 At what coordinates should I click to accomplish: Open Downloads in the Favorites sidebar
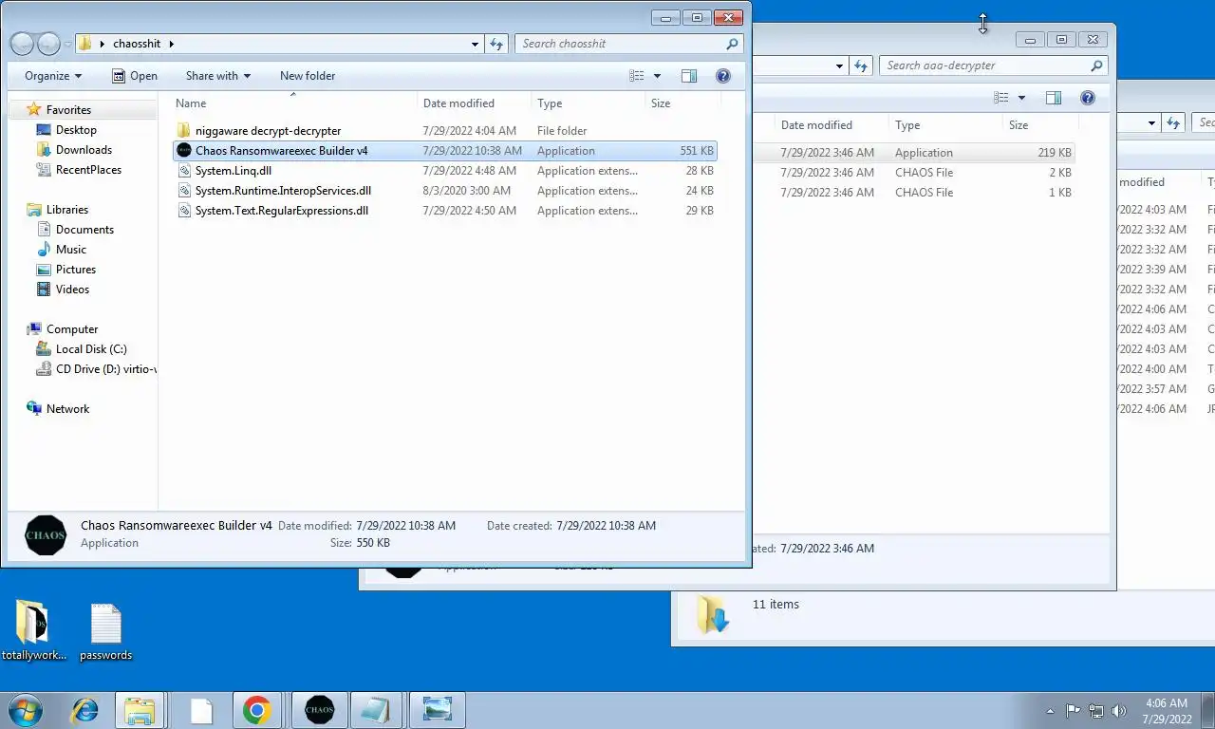coord(84,150)
